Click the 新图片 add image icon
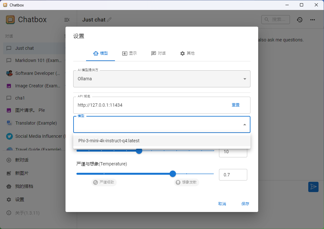Image resolution: width=324 pixels, height=229 pixels. [9, 173]
